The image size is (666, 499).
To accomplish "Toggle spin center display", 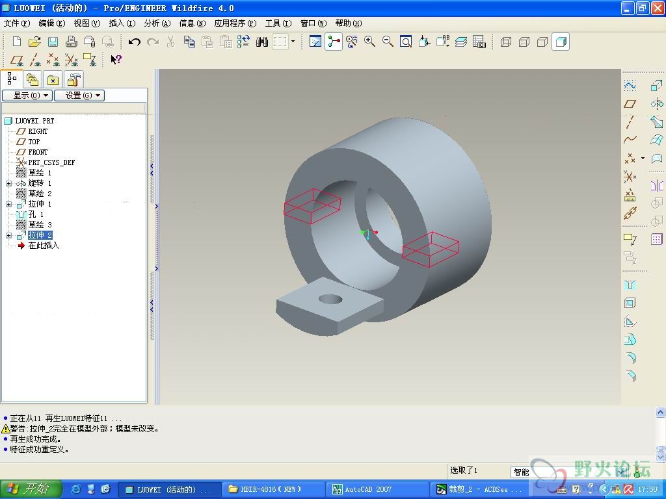I will 334,42.
